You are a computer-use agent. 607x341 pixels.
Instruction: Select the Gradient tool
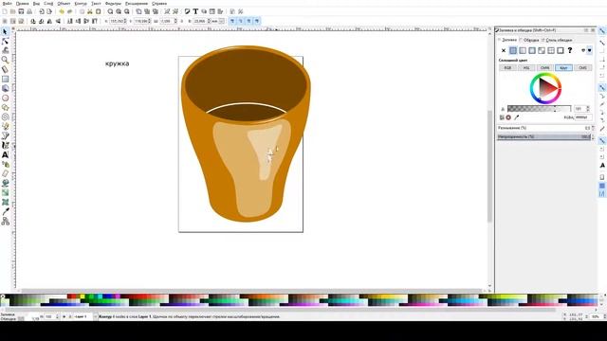coord(5,192)
